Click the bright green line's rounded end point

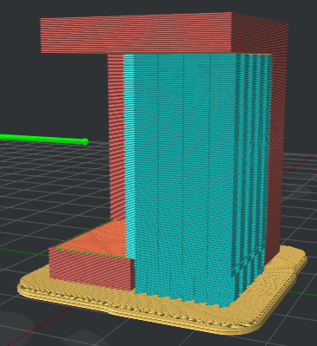click(84, 141)
